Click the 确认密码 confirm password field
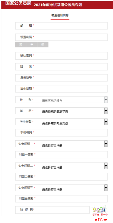 [x=61, y=56]
